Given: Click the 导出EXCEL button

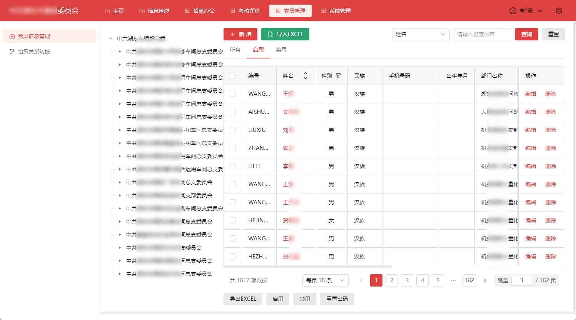Looking at the screenshot, I should pyautogui.click(x=243, y=299).
